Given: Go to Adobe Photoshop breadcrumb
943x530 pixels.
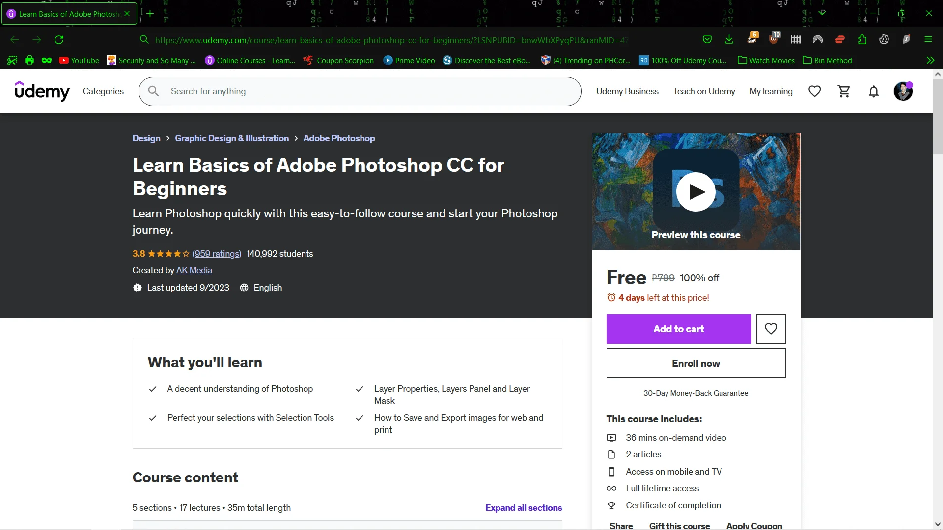Looking at the screenshot, I should [339, 138].
